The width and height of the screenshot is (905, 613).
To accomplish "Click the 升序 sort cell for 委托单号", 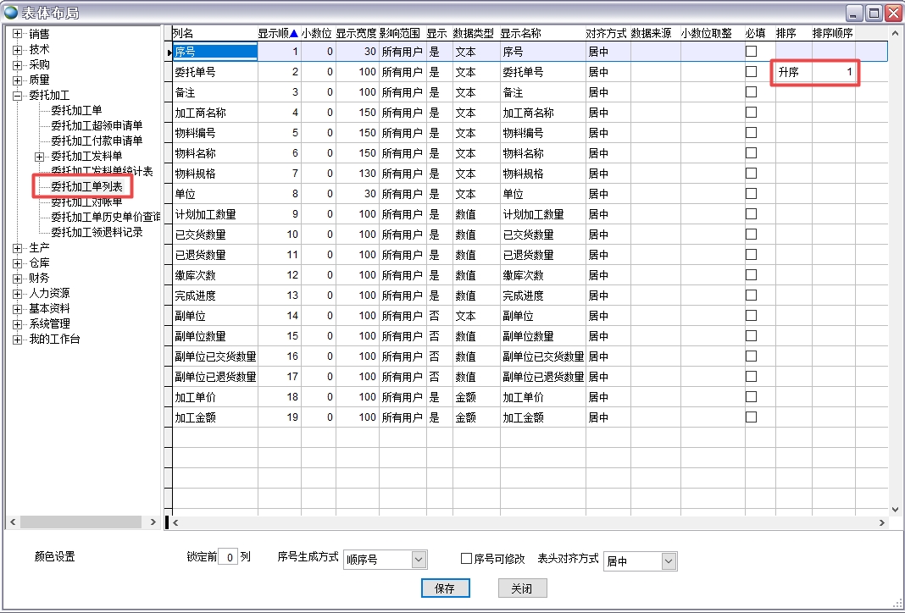I will pyautogui.click(x=793, y=73).
